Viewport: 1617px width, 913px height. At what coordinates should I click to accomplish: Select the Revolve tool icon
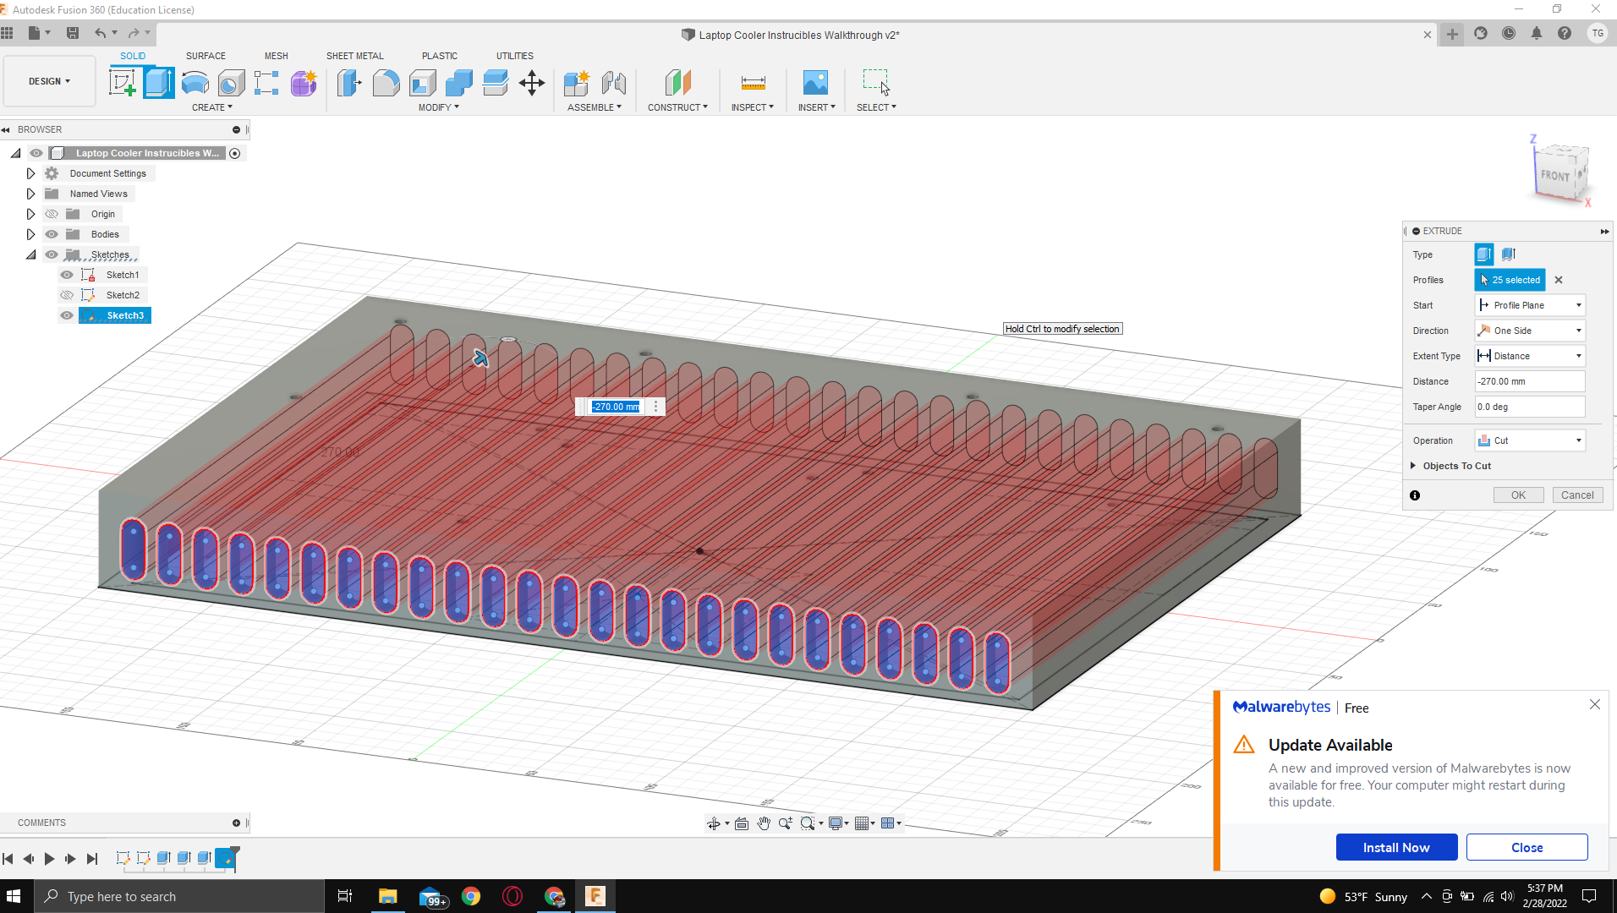(x=195, y=83)
